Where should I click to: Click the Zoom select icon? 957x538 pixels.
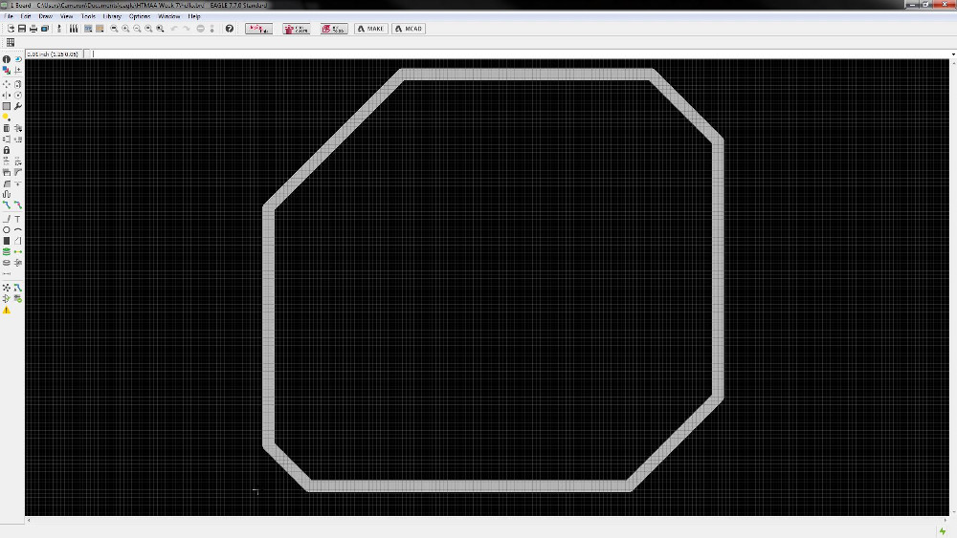[x=160, y=29]
